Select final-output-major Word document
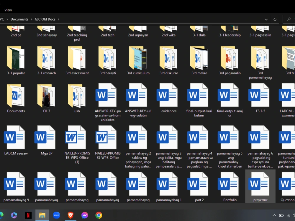295x221 pixels. coord(230,100)
